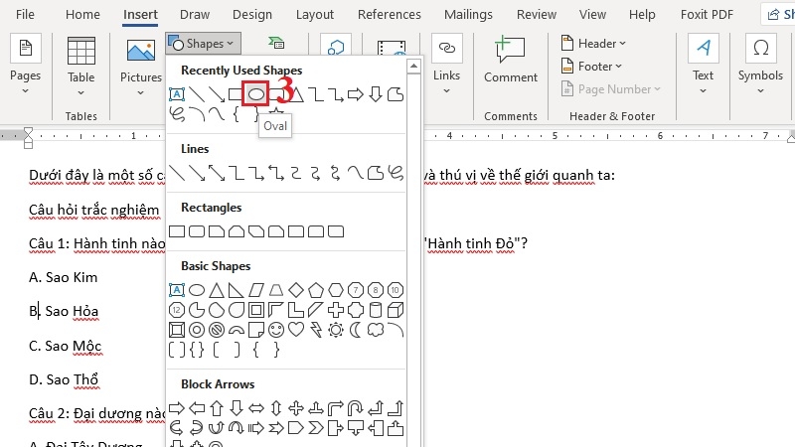This screenshot has height=447, width=795.
Task: Pick the Diamond in Basic Shapes
Action: pos(296,290)
